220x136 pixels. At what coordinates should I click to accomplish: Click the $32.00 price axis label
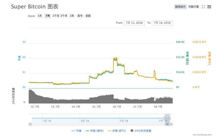coord(180,57)
